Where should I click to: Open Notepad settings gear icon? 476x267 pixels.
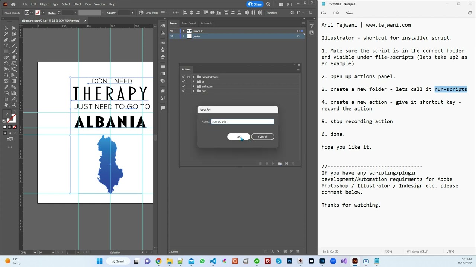(x=470, y=13)
